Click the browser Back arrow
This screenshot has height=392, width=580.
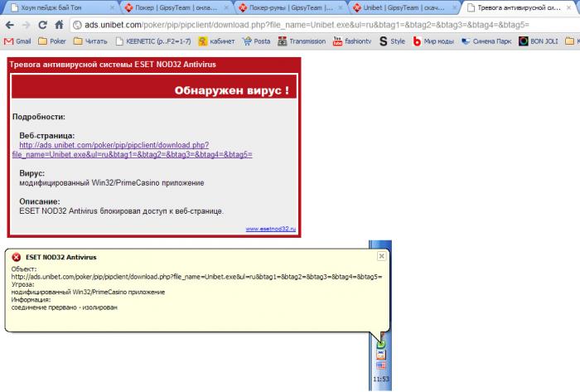(10, 25)
